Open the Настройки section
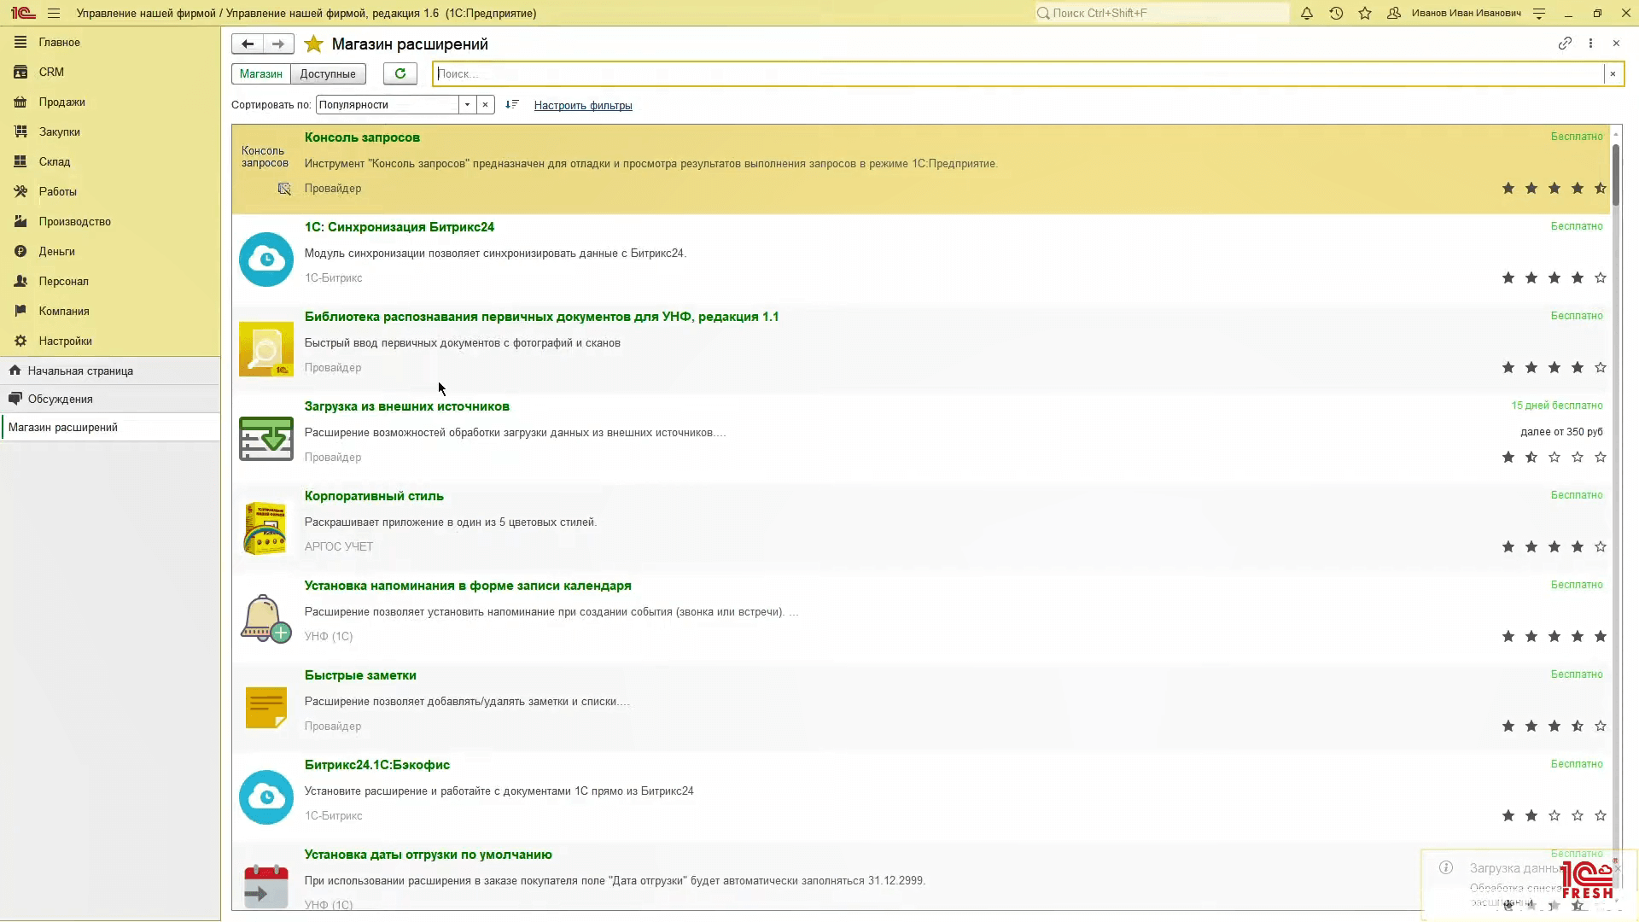1639x922 pixels. pos(65,341)
